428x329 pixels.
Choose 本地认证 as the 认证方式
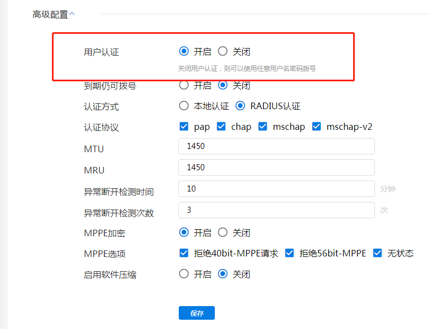[x=184, y=106]
